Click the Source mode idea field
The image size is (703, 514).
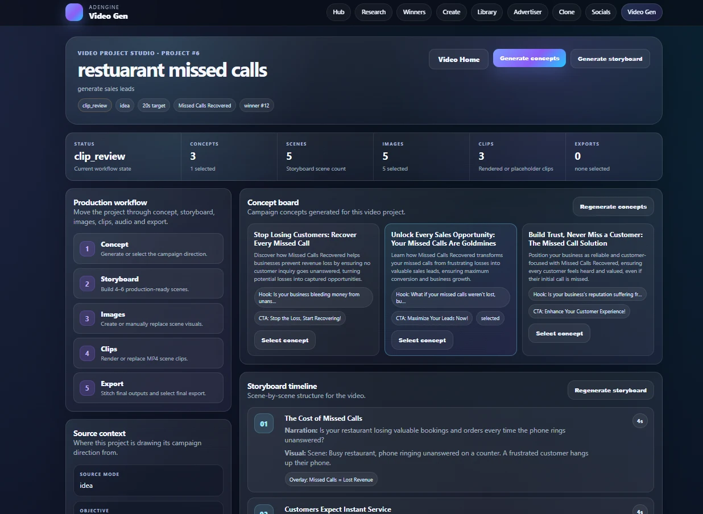click(148, 480)
